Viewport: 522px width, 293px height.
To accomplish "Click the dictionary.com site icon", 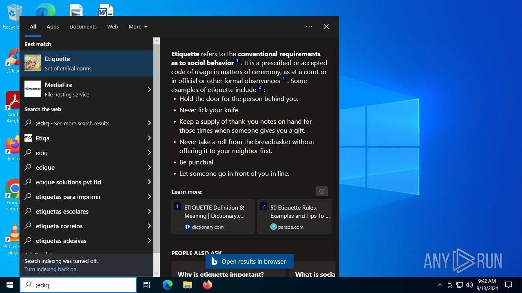I will [x=188, y=227].
